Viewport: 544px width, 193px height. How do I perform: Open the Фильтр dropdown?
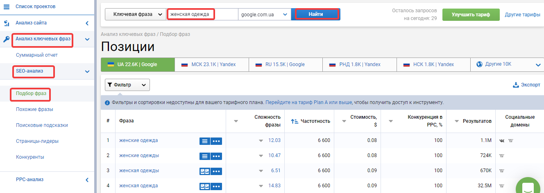[127, 85]
